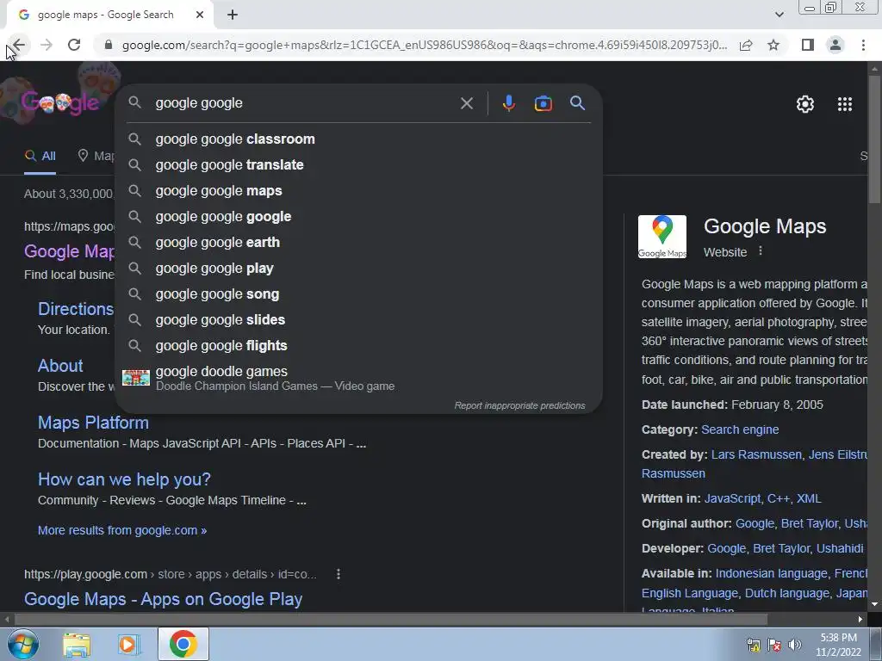Open 'Lars Rasmussen' creator link

[x=756, y=454]
